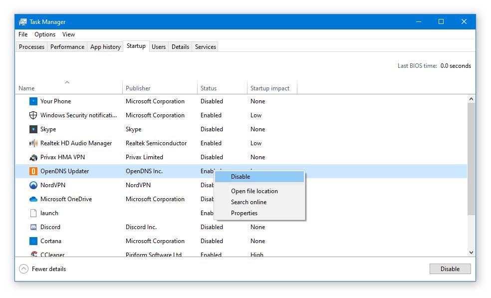Choose Open file location in context menu
This screenshot has height=298, width=491.
[259, 191]
